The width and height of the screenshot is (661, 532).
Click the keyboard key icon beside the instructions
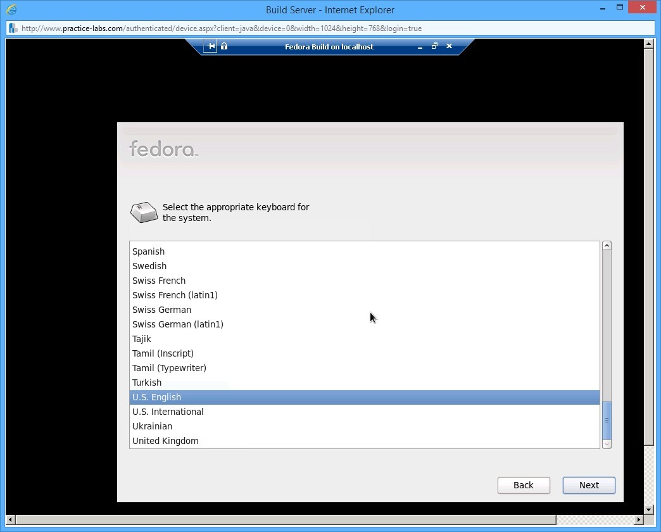pyautogui.click(x=144, y=212)
